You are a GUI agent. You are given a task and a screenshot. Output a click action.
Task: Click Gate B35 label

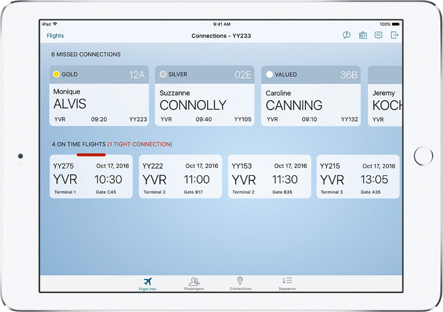coord(282,192)
